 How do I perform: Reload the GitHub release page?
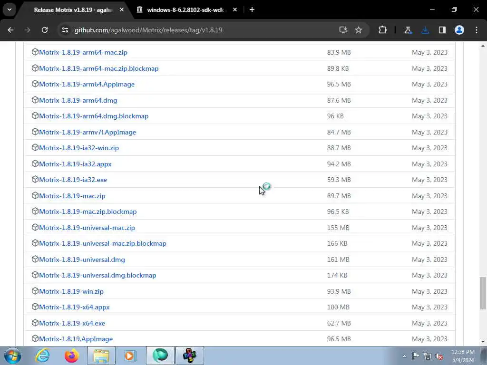click(x=45, y=30)
